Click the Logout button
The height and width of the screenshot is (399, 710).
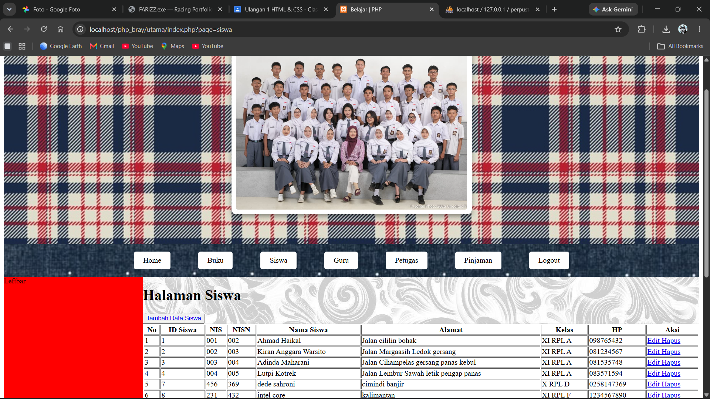point(549,260)
